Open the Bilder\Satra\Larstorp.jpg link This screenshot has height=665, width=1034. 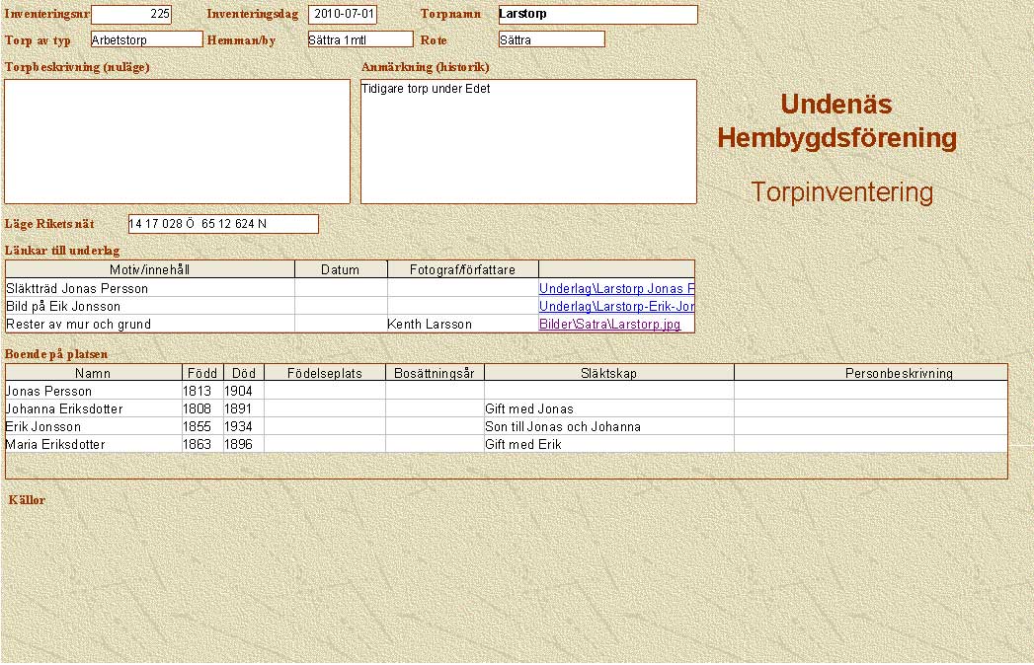point(609,325)
